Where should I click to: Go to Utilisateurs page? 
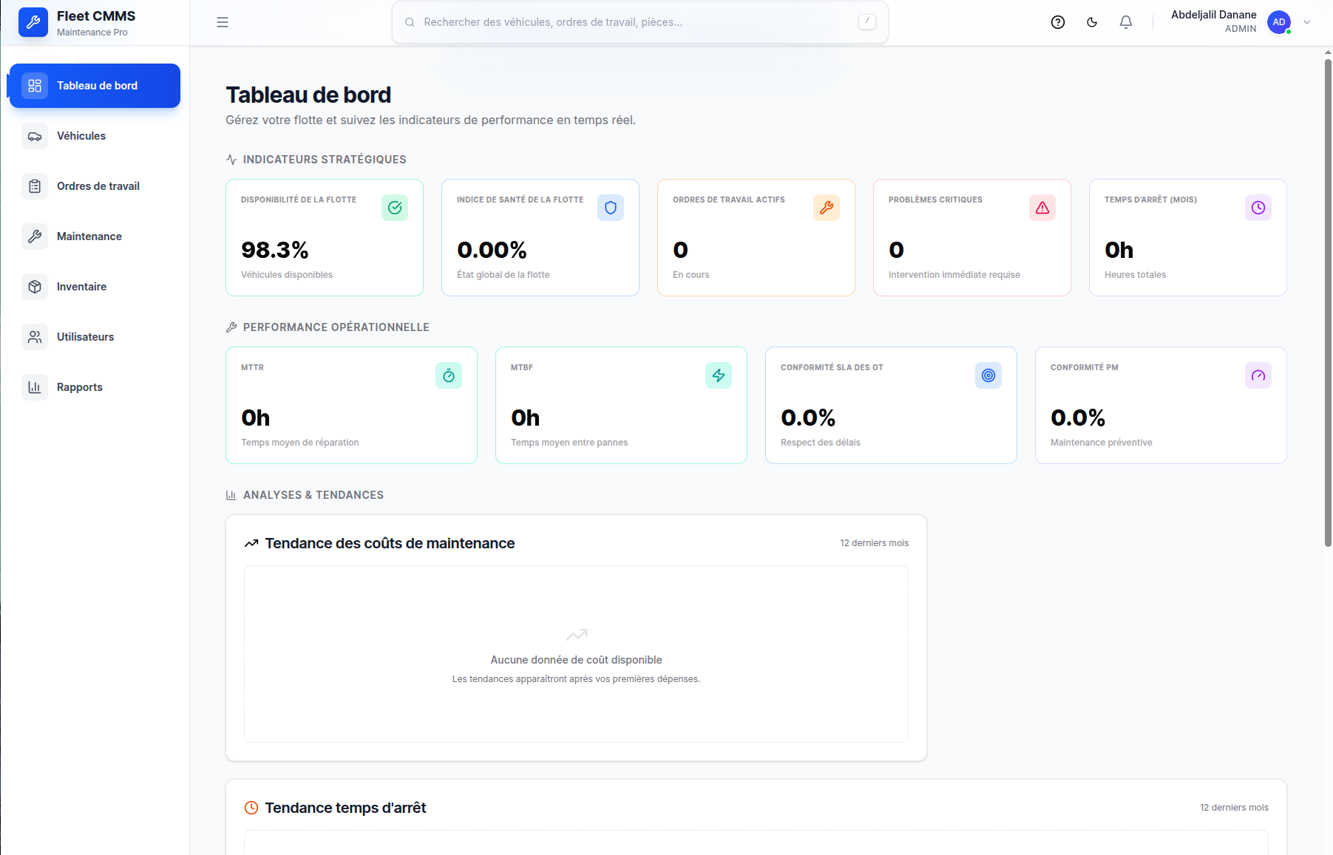[95, 337]
